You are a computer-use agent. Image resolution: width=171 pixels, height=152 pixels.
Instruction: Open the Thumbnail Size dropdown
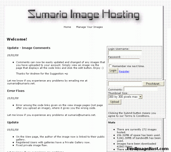125,97
